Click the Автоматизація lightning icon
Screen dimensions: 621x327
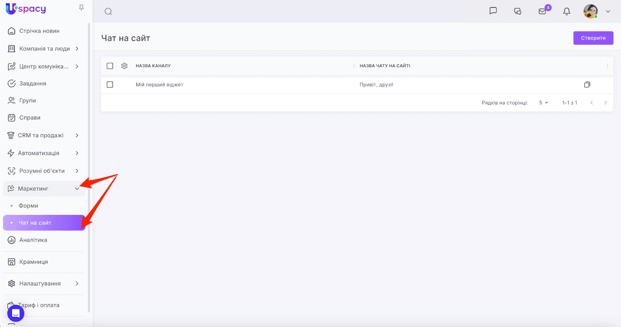point(11,153)
